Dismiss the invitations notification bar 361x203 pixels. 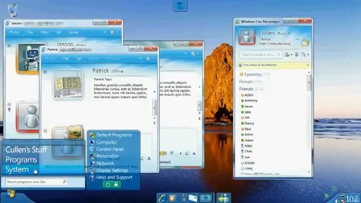click(x=307, y=65)
